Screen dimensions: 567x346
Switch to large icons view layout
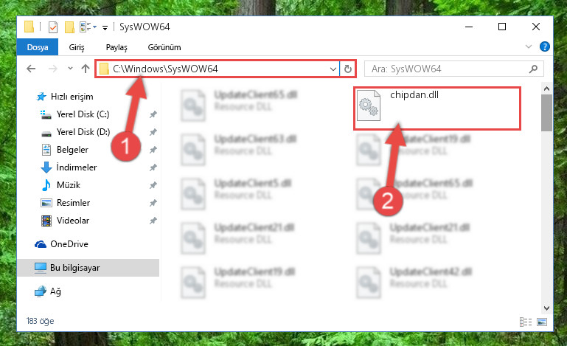click(542, 322)
